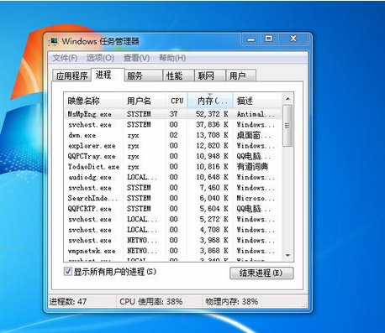
Task: Select the SearchInde... process row
Action: (x=172, y=198)
